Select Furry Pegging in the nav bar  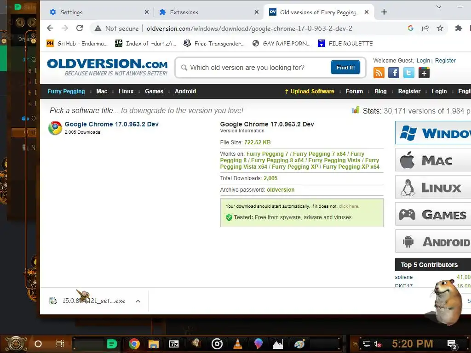click(x=66, y=91)
